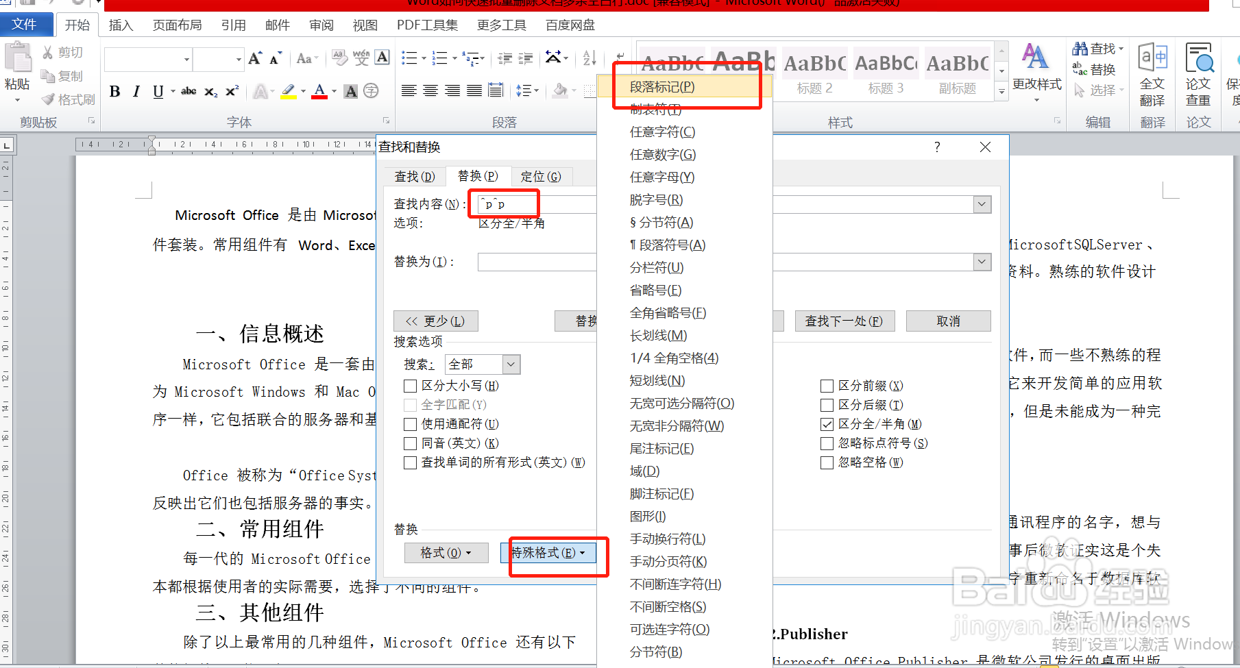1240x668 pixels.
Task: Click the sort icon
Action: click(x=589, y=58)
